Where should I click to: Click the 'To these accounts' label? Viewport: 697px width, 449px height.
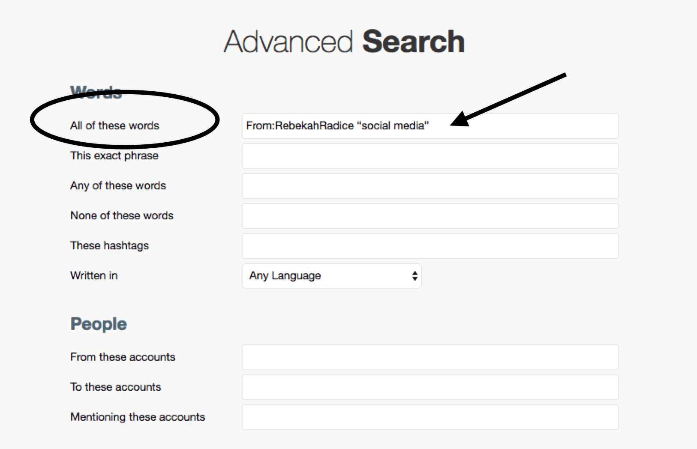click(116, 387)
